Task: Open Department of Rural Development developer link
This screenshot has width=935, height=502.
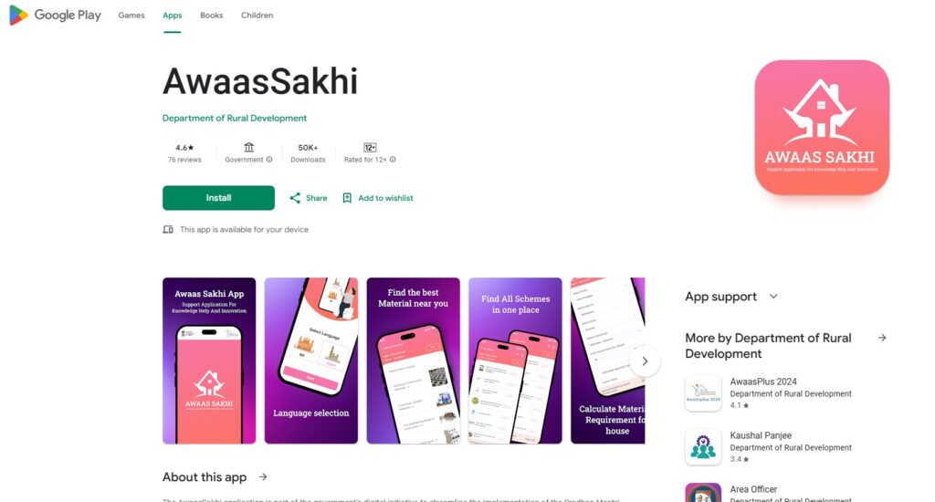Action: coord(235,118)
